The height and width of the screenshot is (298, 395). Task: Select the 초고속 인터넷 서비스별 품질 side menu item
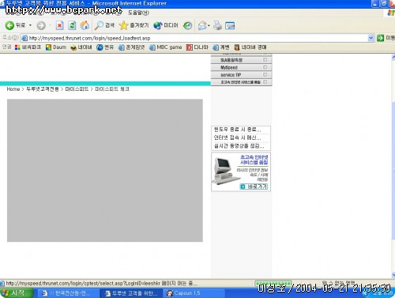[x=241, y=82]
